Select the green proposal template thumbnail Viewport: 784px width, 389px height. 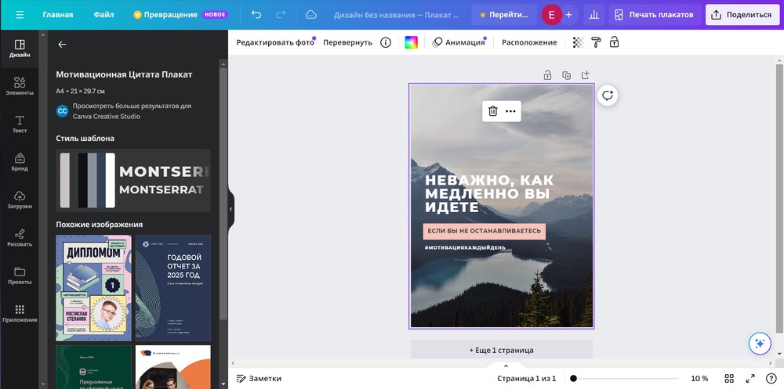click(x=93, y=367)
